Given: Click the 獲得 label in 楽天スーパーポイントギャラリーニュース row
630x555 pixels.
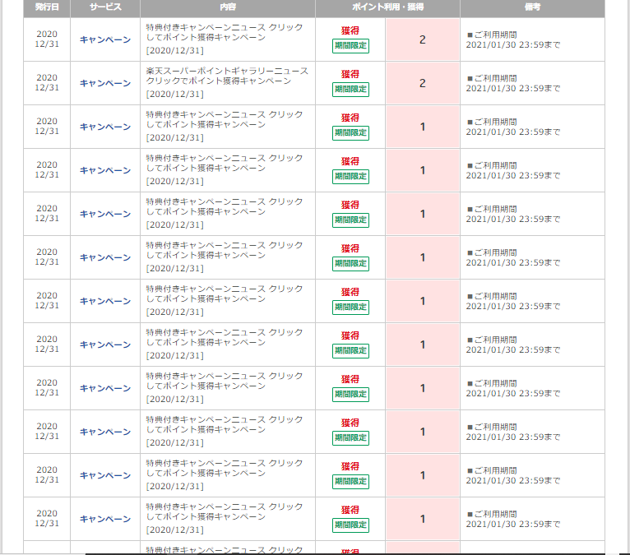Looking at the screenshot, I should click(350, 74).
